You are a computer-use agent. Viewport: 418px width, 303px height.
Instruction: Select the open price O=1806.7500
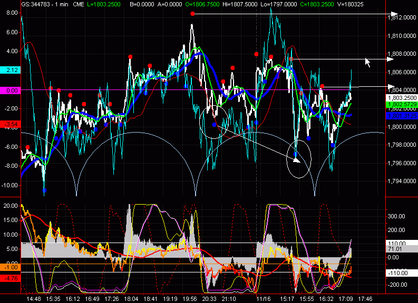(202, 4)
